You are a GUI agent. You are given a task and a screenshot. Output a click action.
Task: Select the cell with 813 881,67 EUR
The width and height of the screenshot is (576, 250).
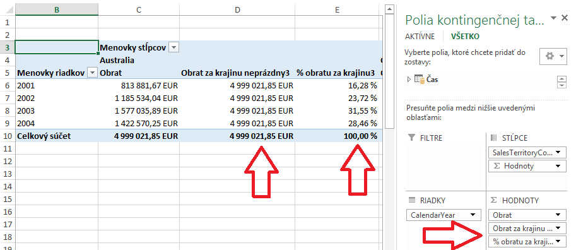pos(139,86)
